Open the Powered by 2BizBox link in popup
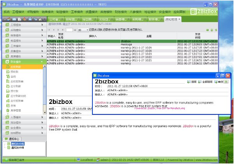 pyautogui.click(x=160, y=108)
